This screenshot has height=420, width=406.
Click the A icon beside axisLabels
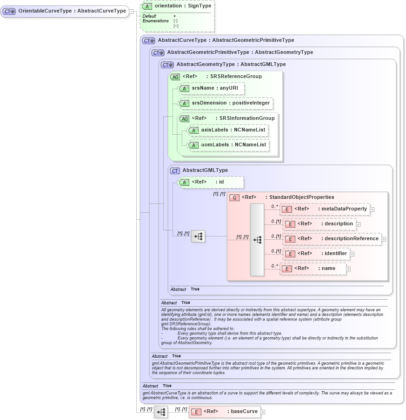(x=193, y=131)
